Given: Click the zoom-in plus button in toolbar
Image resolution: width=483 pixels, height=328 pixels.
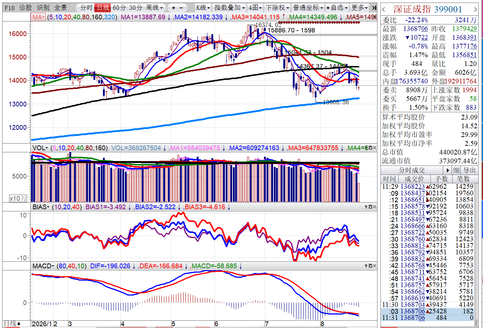Looking at the screenshot, I should tap(173, 8).
